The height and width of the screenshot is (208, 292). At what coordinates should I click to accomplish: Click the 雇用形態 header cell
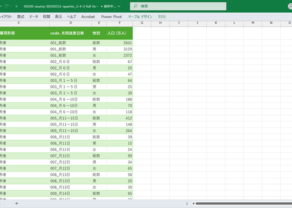pyautogui.click(x=25, y=33)
